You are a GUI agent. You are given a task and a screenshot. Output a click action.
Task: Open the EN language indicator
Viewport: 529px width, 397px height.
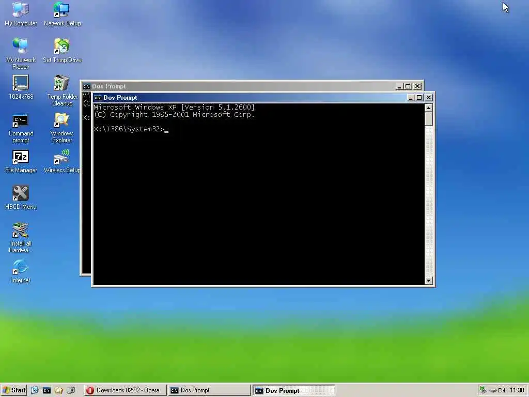pyautogui.click(x=502, y=390)
